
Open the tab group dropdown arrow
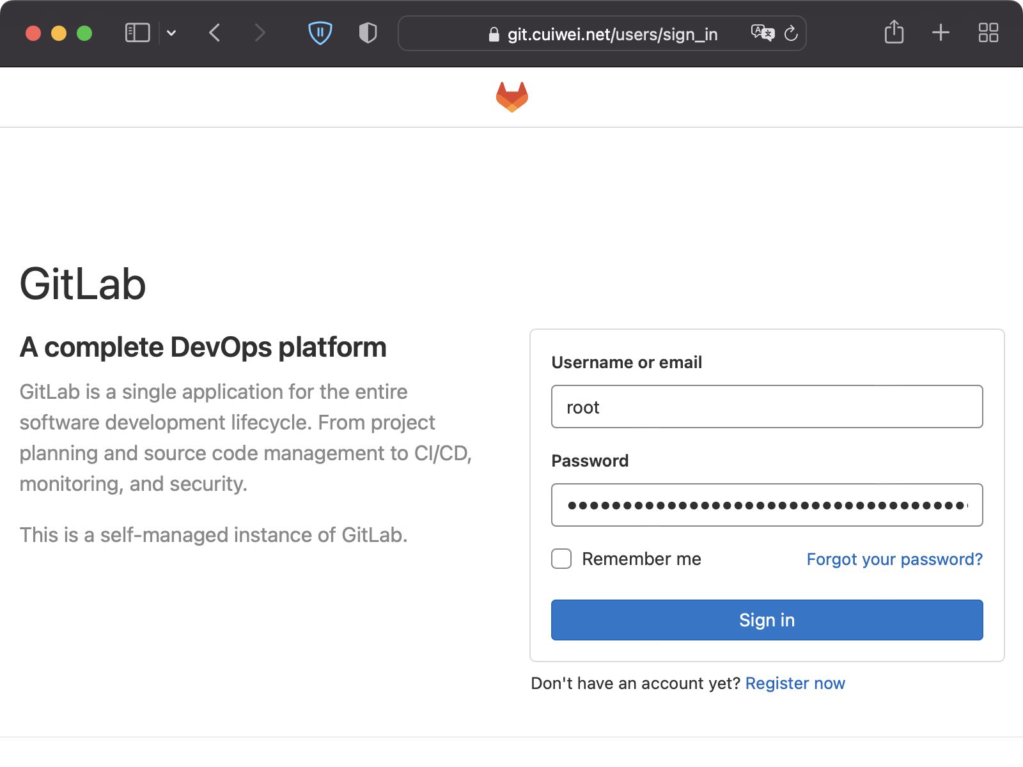tap(171, 33)
